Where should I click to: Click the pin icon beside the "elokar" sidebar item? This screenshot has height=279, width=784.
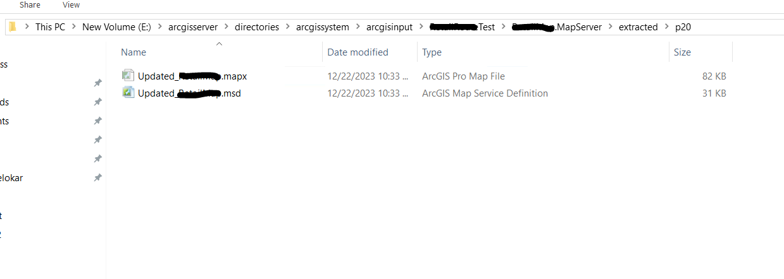[x=97, y=178]
